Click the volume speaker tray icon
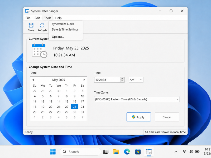 tap(191, 152)
